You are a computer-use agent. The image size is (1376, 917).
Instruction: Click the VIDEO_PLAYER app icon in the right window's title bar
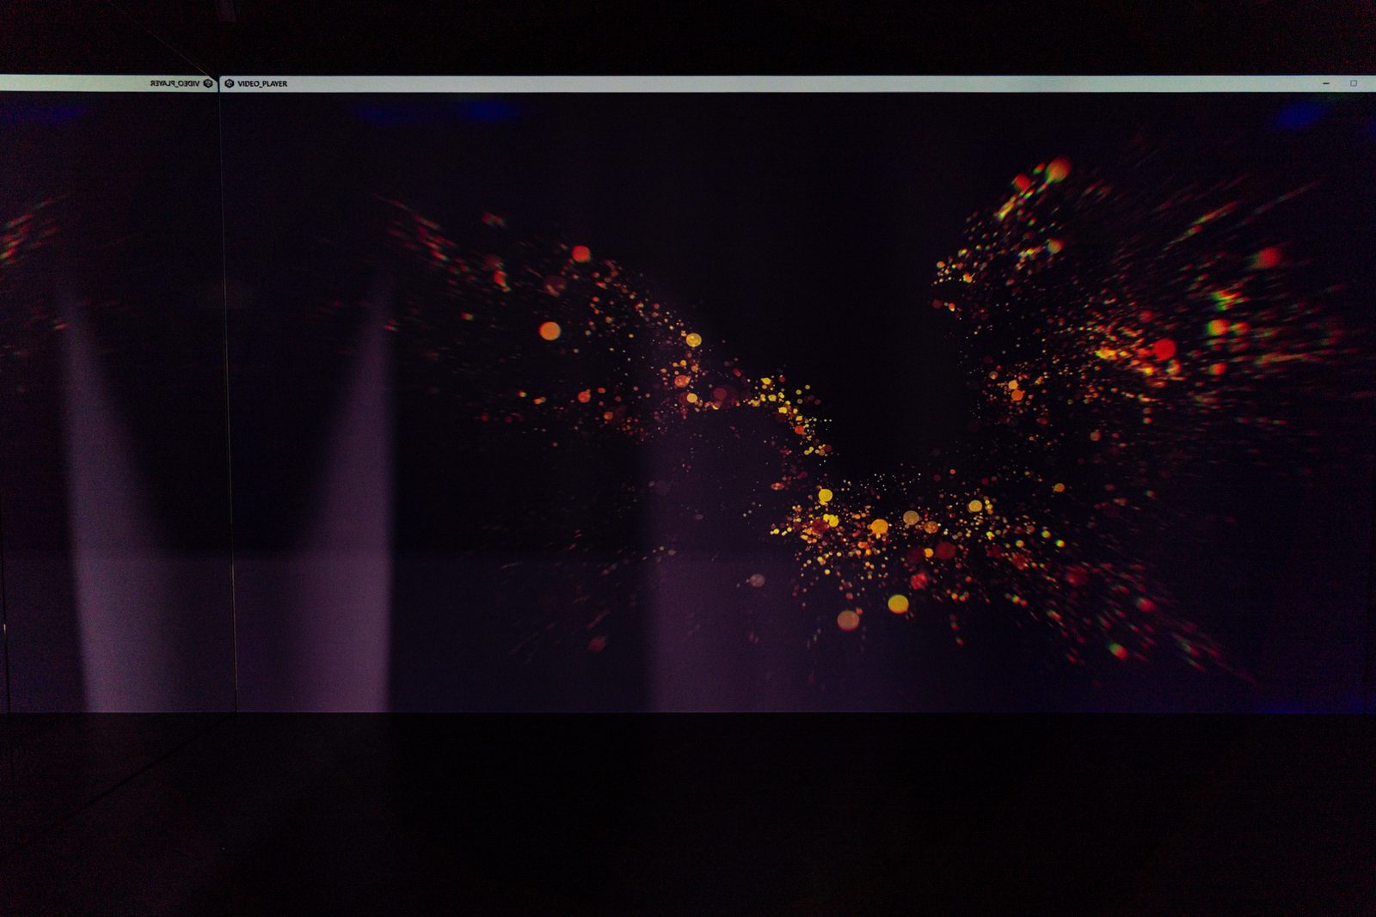(229, 83)
